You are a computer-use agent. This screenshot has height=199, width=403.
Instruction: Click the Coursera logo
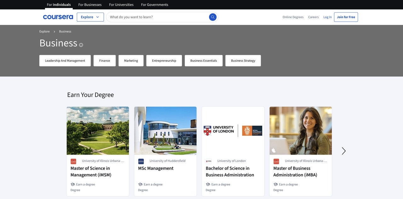58,17
